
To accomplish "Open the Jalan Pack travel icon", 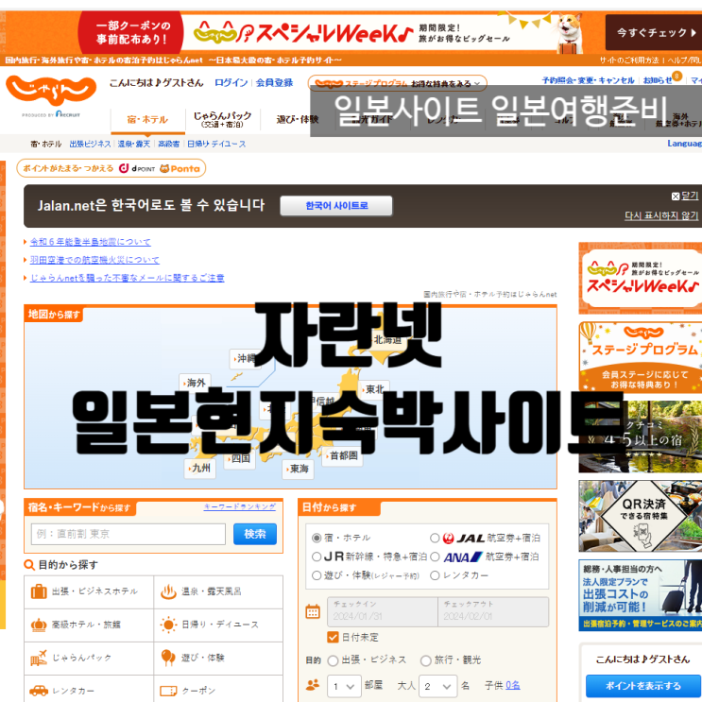I will 39,658.
